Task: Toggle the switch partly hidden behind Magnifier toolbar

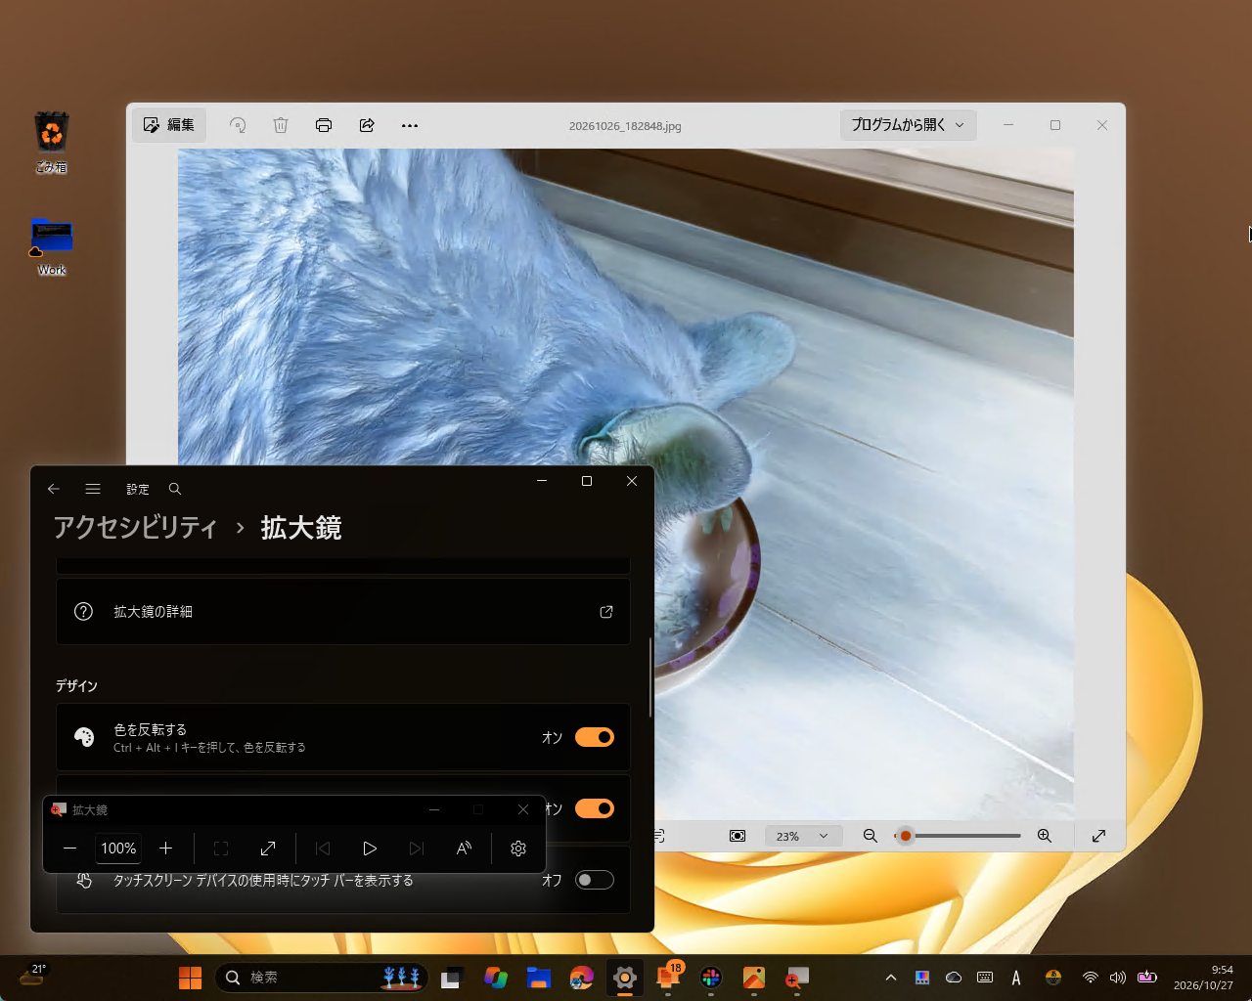Action: click(x=595, y=808)
